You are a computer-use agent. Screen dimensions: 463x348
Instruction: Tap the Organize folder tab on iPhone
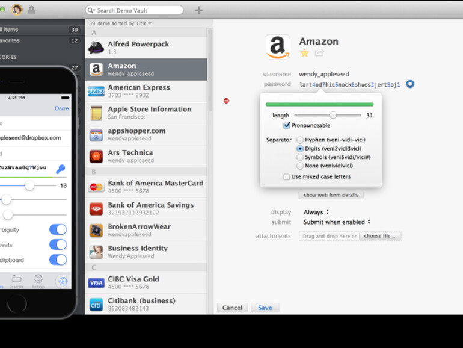coord(17,281)
